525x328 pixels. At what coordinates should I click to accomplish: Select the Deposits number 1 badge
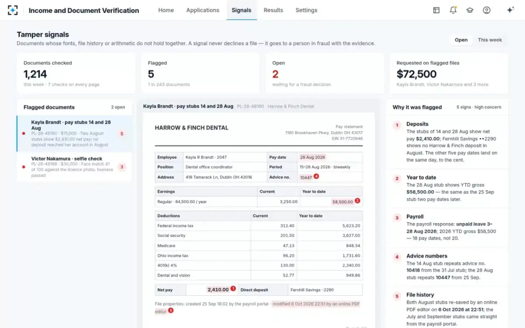(x=397, y=125)
